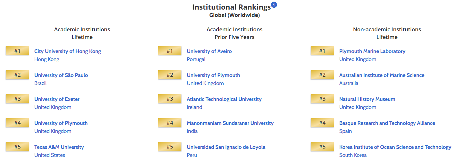Click the #5 badge beside Texas A&M University
Screen dimensions: 470x168
[x=17, y=147]
